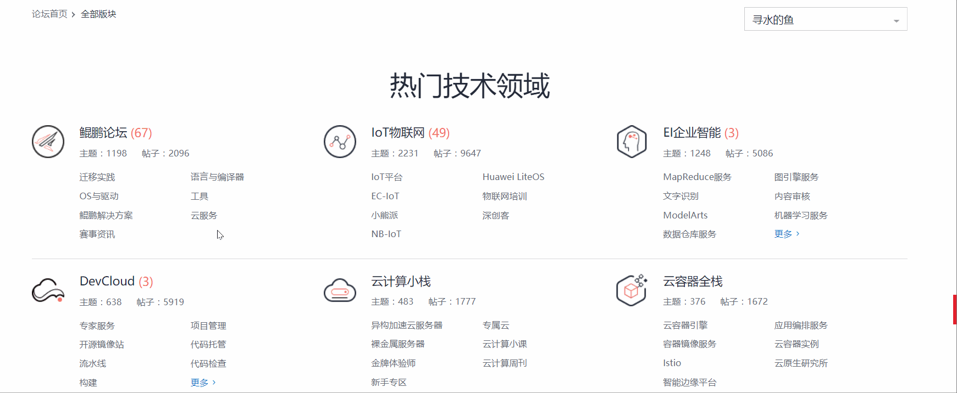Screen dimensions: 957x393
Task: Open 小熊派 subforum
Action: click(385, 215)
